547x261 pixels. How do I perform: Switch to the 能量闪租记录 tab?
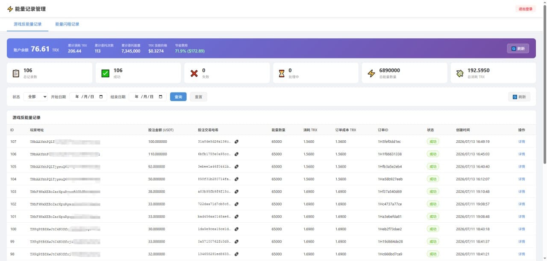coord(67,24)
